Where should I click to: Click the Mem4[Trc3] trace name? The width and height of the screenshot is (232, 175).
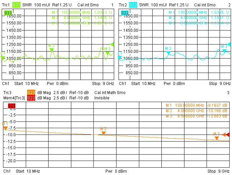[14, 98]
